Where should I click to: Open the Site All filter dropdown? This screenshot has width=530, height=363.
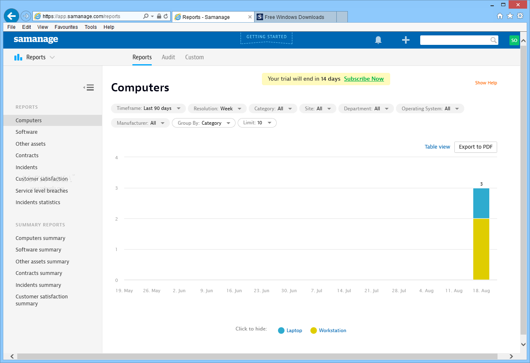coord(318,109)
